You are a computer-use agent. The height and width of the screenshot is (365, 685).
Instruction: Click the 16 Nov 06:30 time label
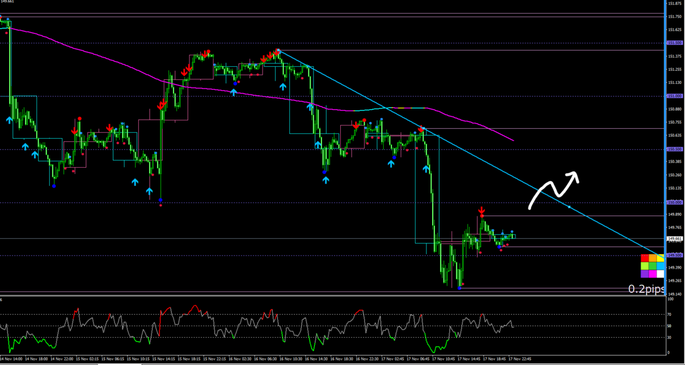pos(265,359)
